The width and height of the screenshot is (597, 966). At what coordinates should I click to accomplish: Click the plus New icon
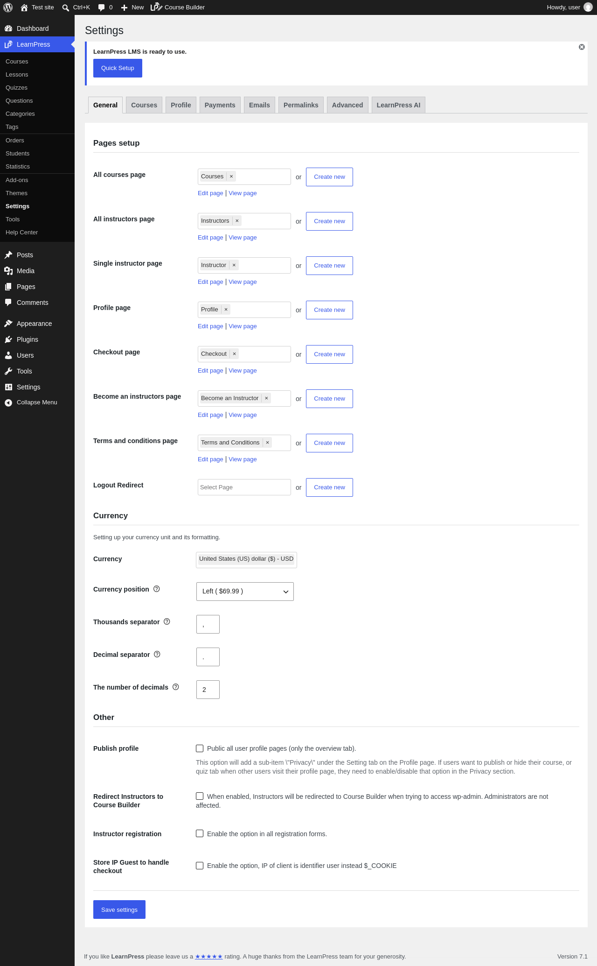point(125,7)
